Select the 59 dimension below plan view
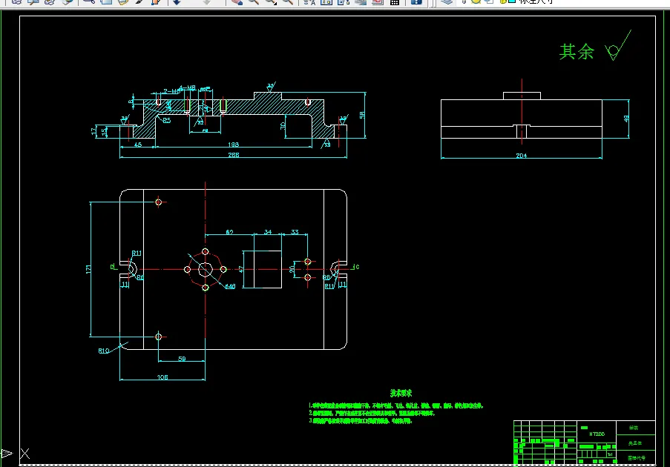The width and height of the screenshot is (670, 467). pyautogui.click(x=182, y=359)
